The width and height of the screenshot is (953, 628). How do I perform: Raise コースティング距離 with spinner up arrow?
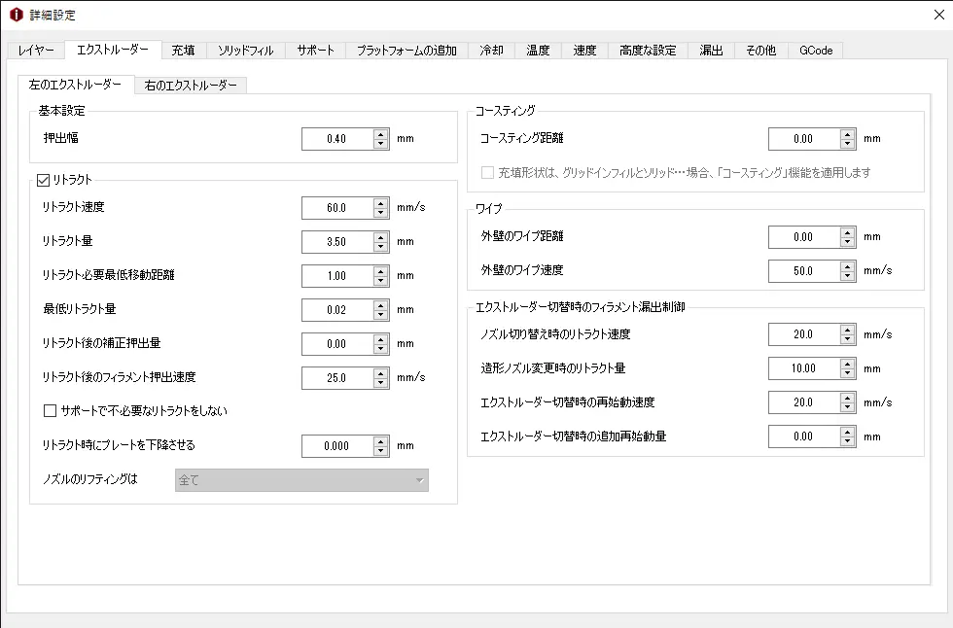point(847,134)
